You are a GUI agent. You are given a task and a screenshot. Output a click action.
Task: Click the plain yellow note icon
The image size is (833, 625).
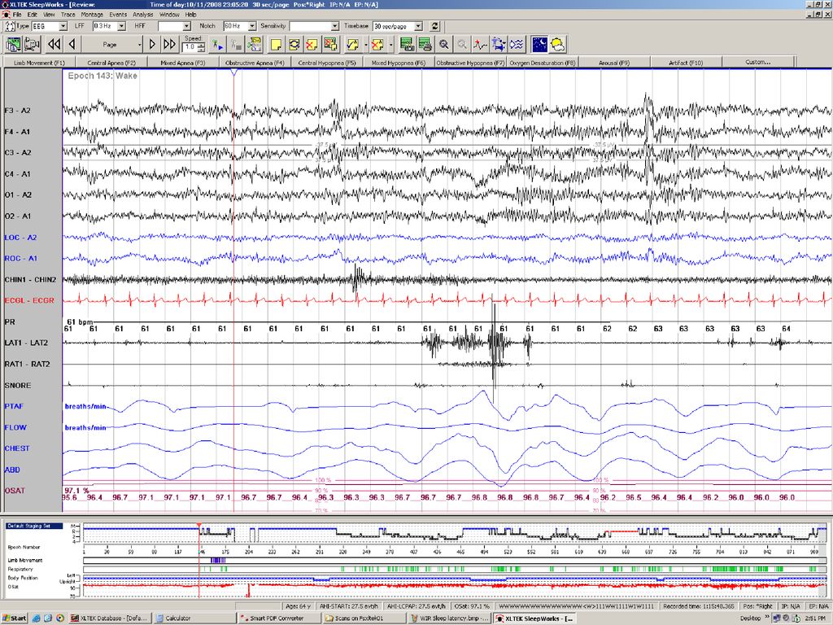(277, 45)
